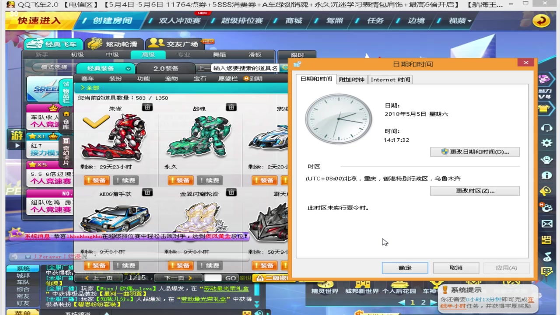Renew the 朱雀 car with 续费
The height and width of the screenshot is (315, 560).
pyautogui.click(x=126, y=180)
